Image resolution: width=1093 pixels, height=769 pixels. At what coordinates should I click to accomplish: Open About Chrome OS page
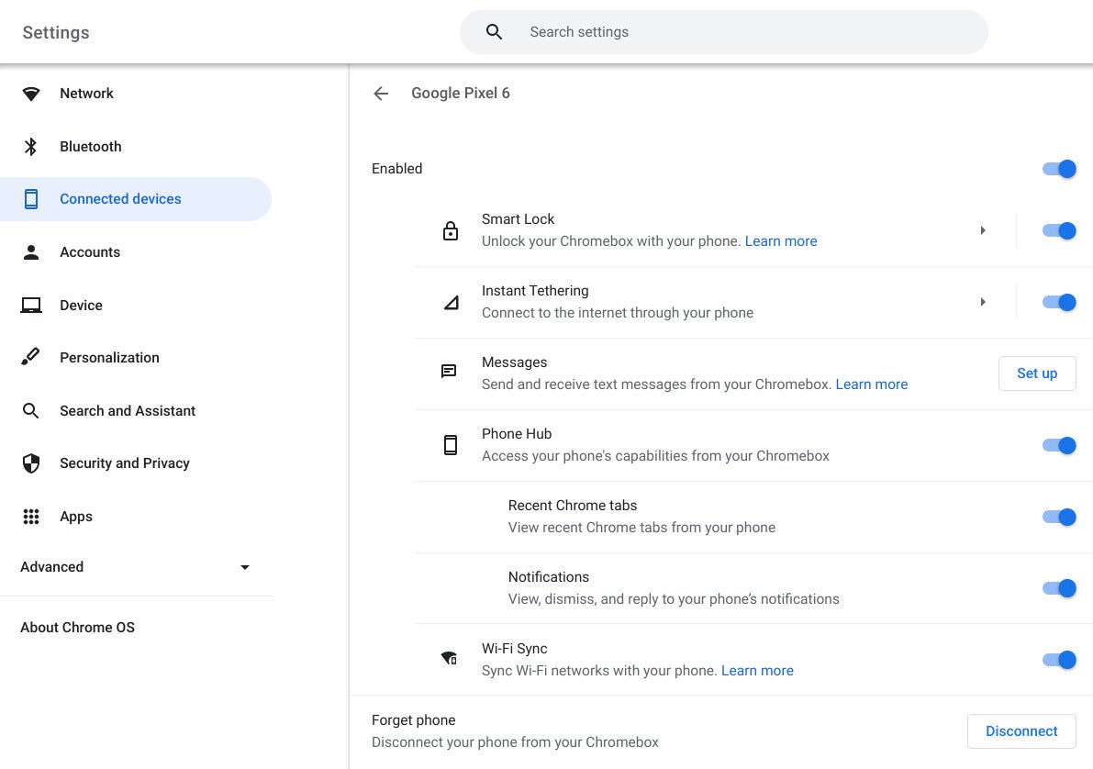(77, 627)
